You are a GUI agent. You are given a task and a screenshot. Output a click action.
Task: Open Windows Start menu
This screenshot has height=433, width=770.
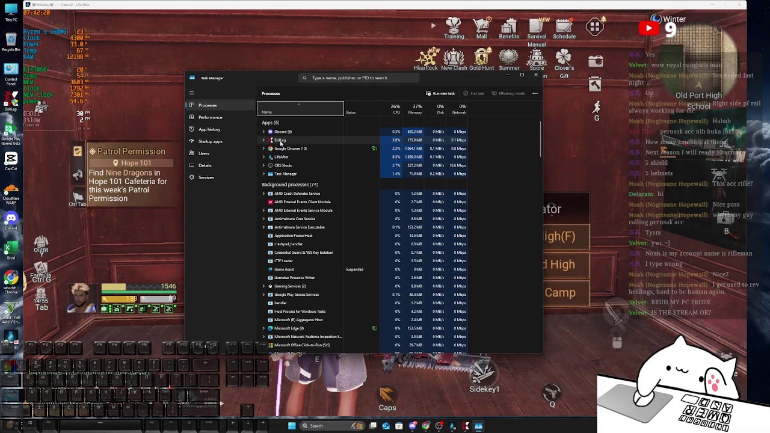click(292, 426)
